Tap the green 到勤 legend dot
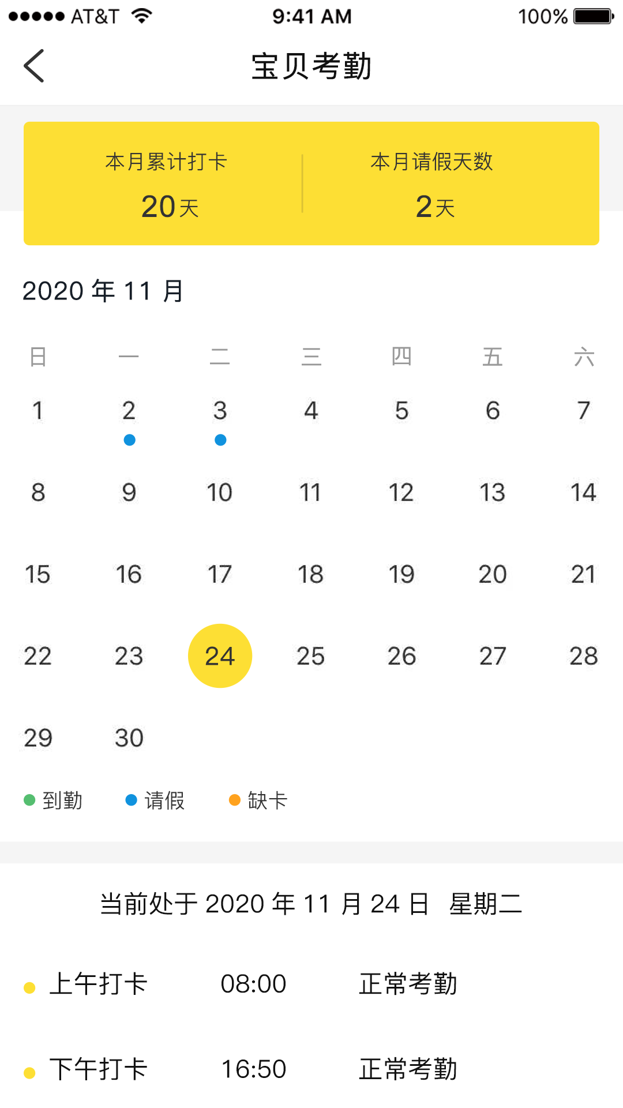Screen dimensions: 623x1108 click(x=28, y=800)
